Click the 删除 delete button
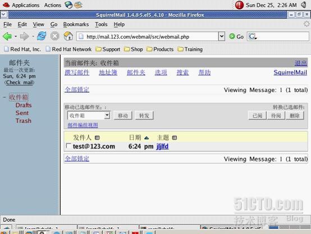Image resolution: width=311 pixels, height=234 pixels. (295, 115)
